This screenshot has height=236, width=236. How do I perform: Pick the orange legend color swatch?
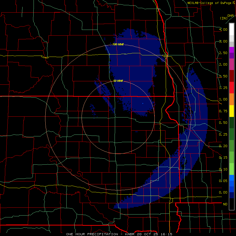click(232, 99)
